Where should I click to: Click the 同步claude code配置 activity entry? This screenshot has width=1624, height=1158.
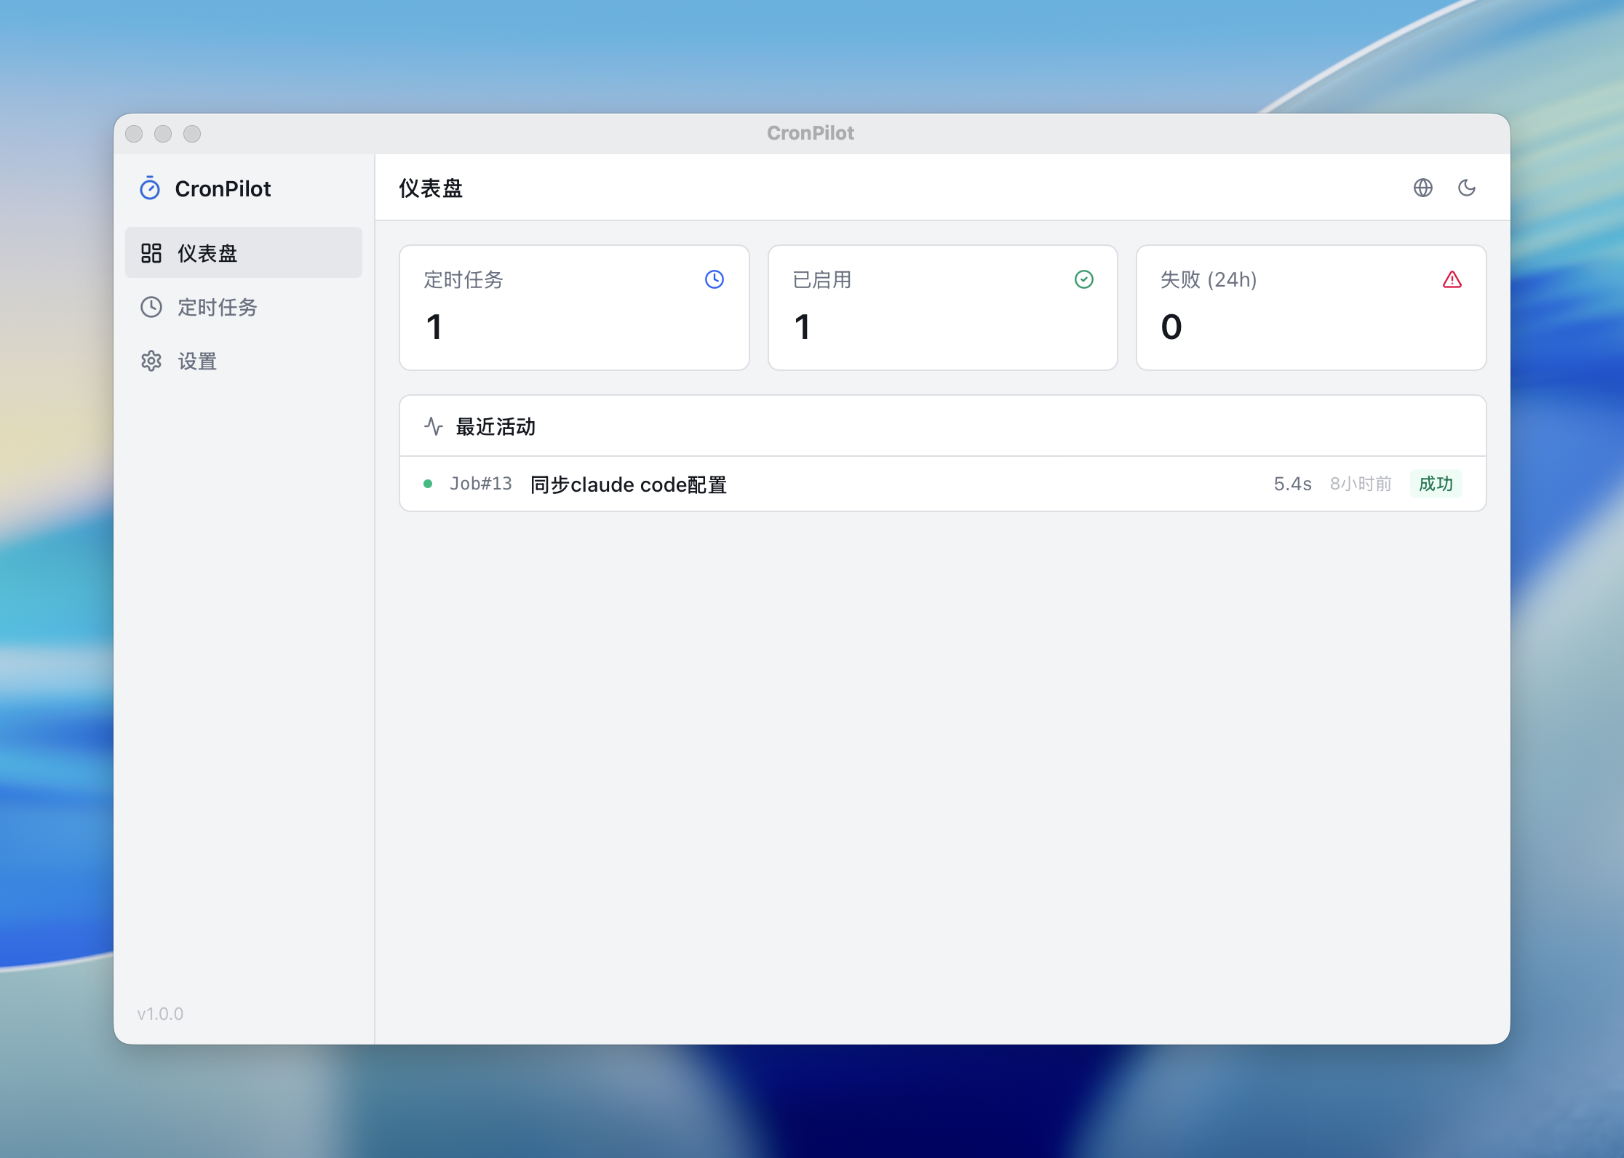(628, 484)
